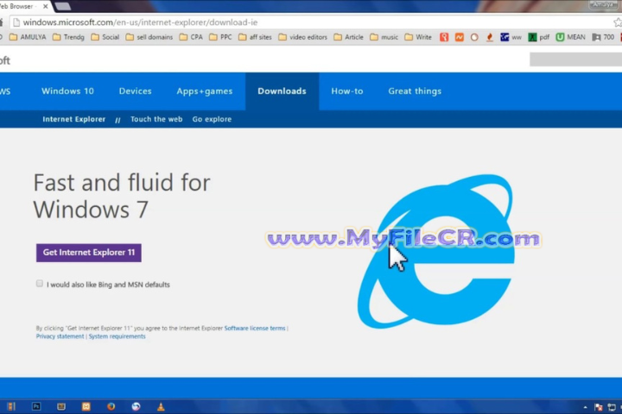The height and width of the screenshot is (414, 622).
Task: Open a new tab next to Web Browser
Action: (x=63, y=6)
